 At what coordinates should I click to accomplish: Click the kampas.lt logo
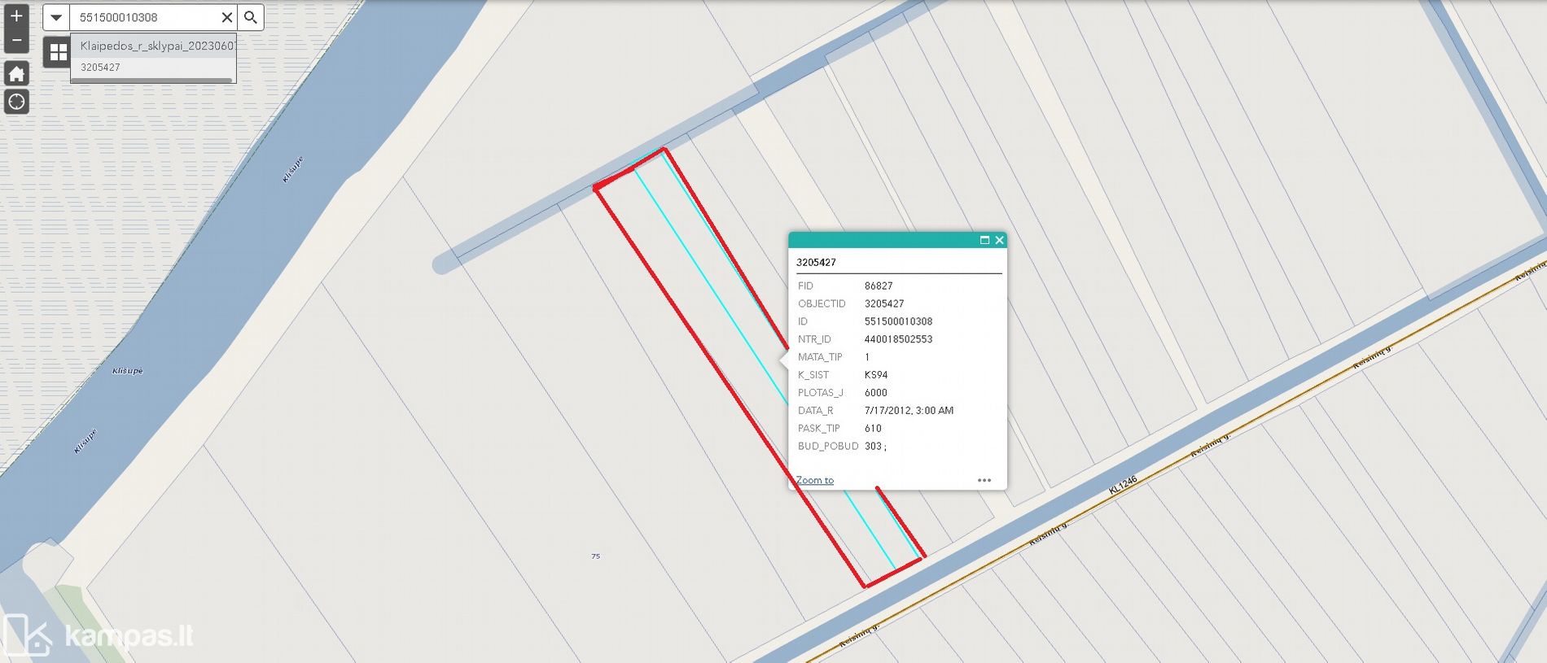tap(98, 635)
